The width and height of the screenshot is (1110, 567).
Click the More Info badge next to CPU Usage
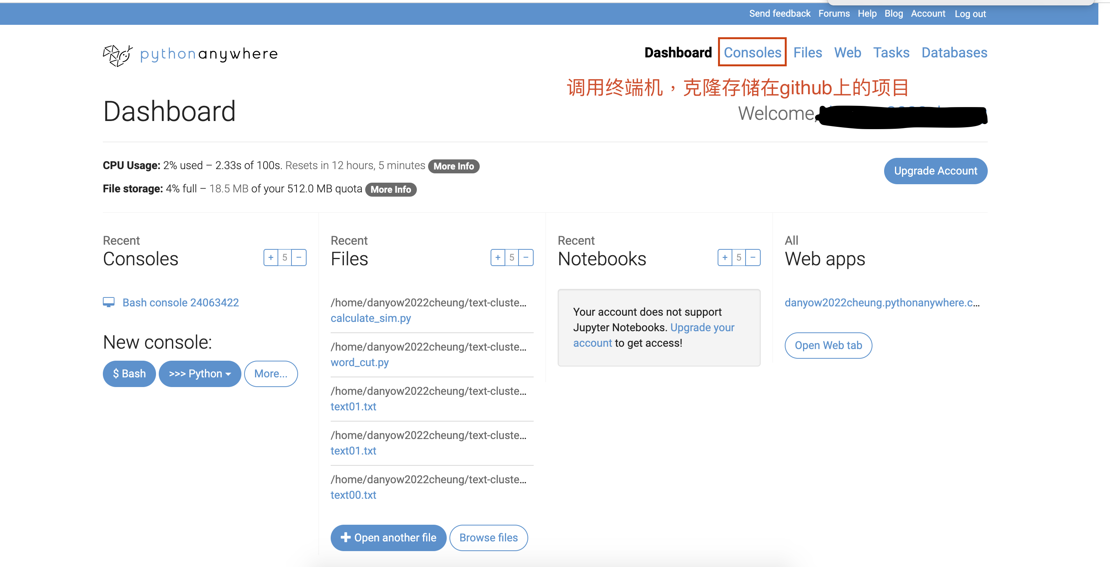point(453,166)
